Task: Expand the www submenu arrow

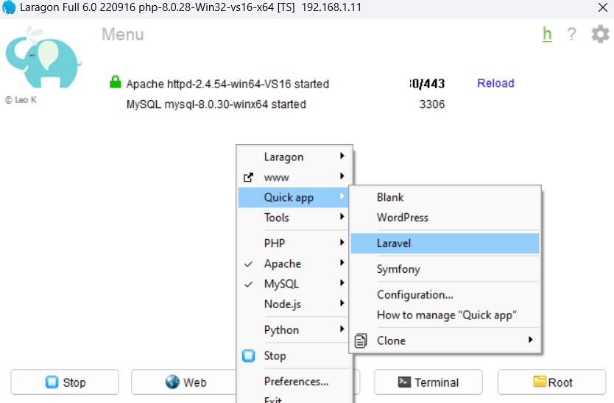Action: 342,176
